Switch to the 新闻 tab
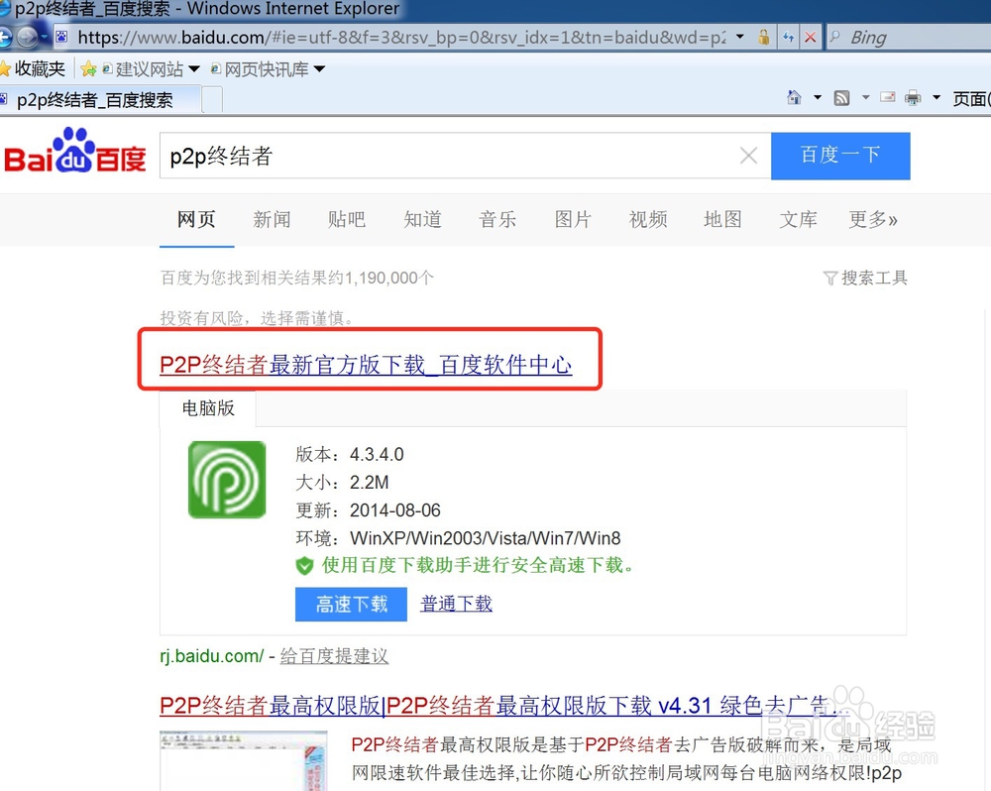Image resolution: width=991 pixels, height=791 pixels. 272,219
